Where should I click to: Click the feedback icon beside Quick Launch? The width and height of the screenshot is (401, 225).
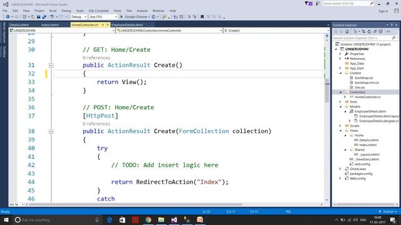pos(318,3)
